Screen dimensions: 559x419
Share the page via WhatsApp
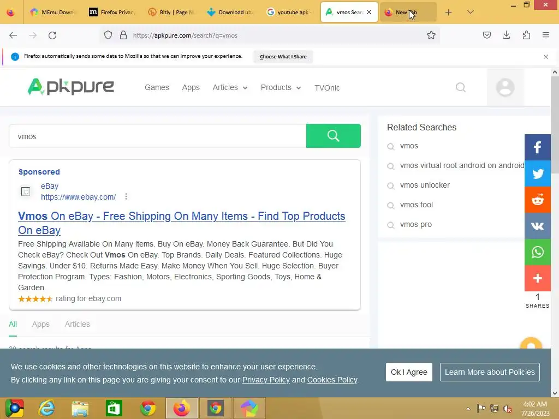click(538, 252)
